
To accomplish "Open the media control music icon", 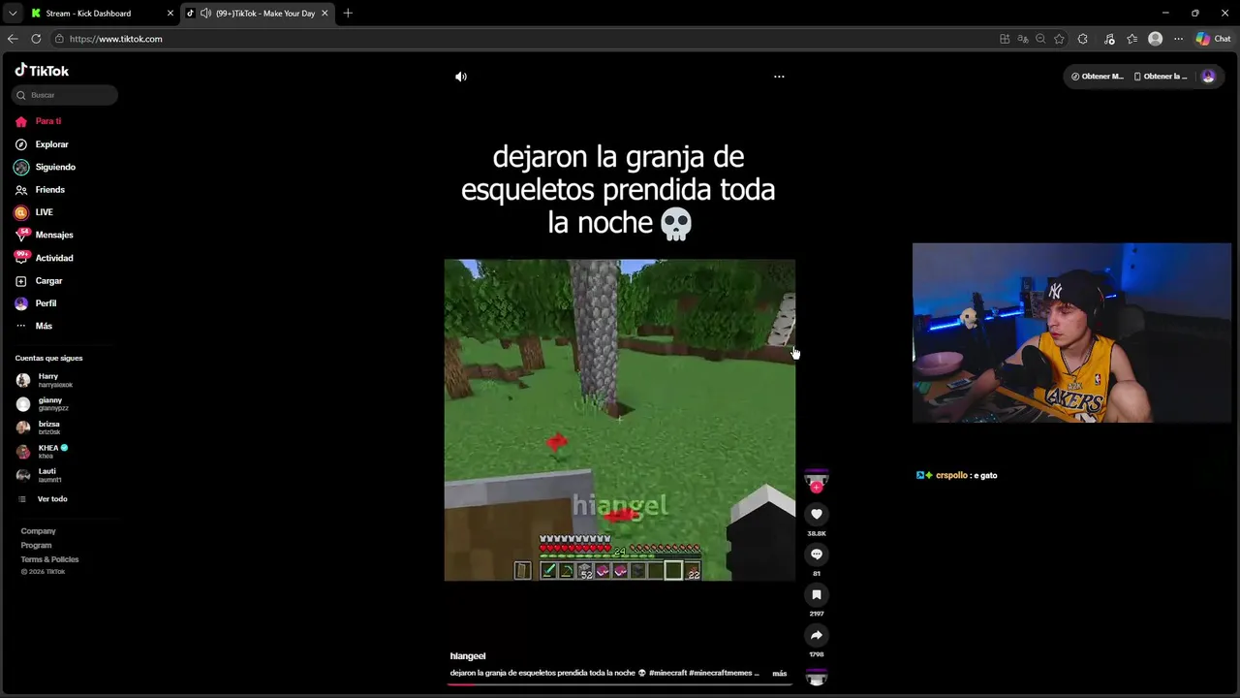I will pyautogui.click(x=1109, y=39).
